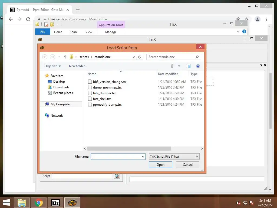
Task: Expand the File name dropdown
Action: point(143,157)
